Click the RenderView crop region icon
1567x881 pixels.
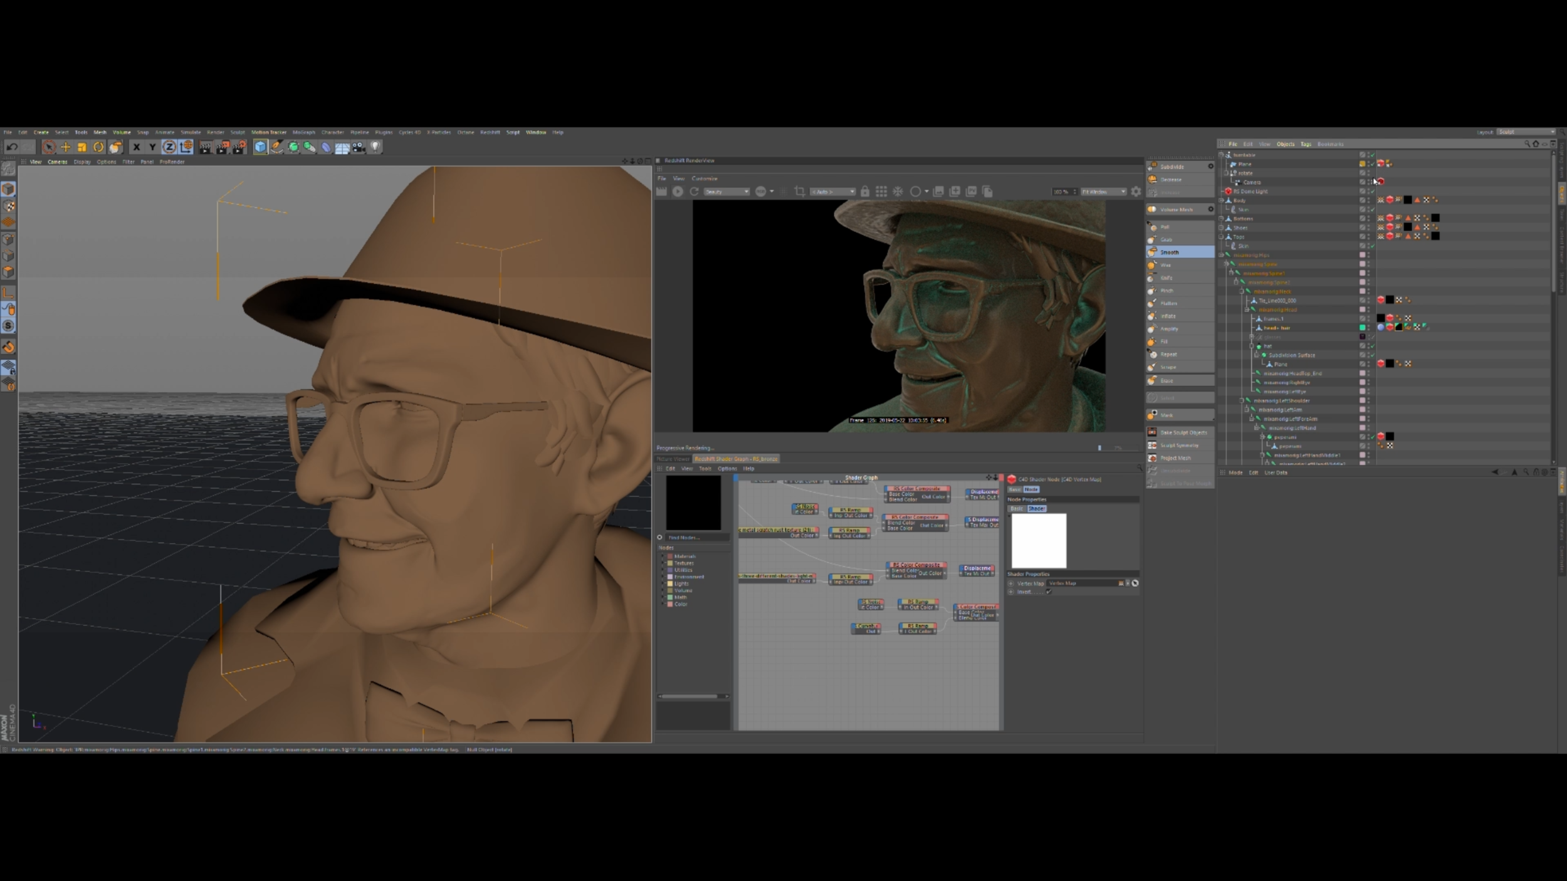point(799,192)
